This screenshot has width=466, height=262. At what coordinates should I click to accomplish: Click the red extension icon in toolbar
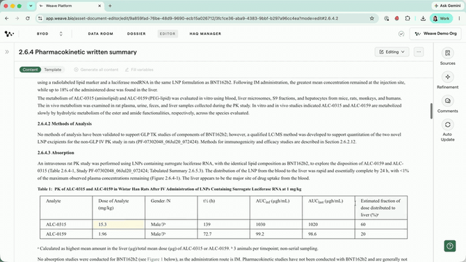396,18
